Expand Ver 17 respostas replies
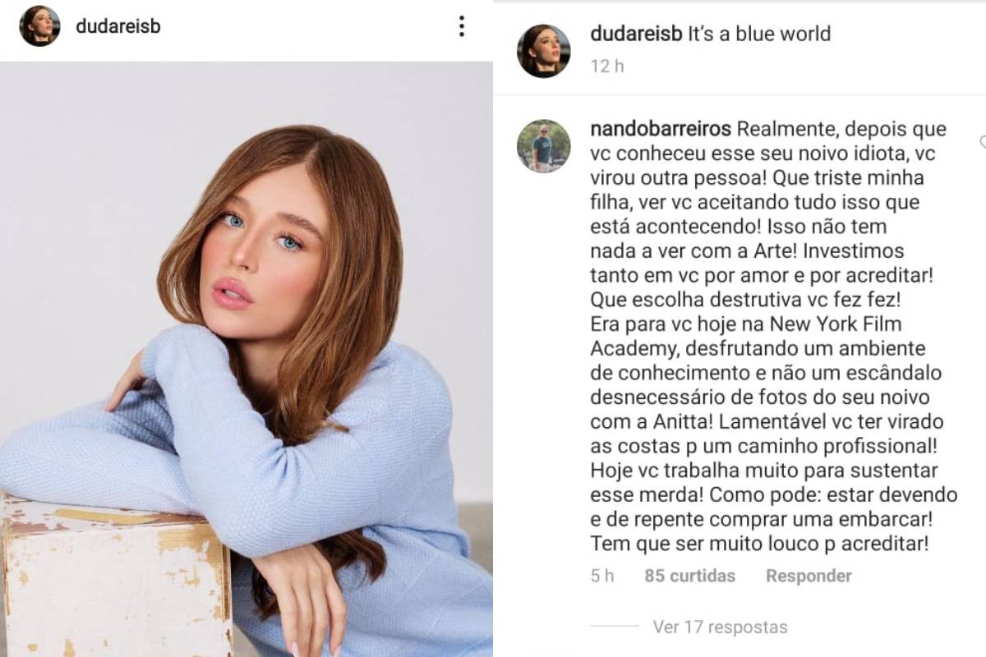The image size is (986, 657). pyautogui.click(x=720, y=627)
